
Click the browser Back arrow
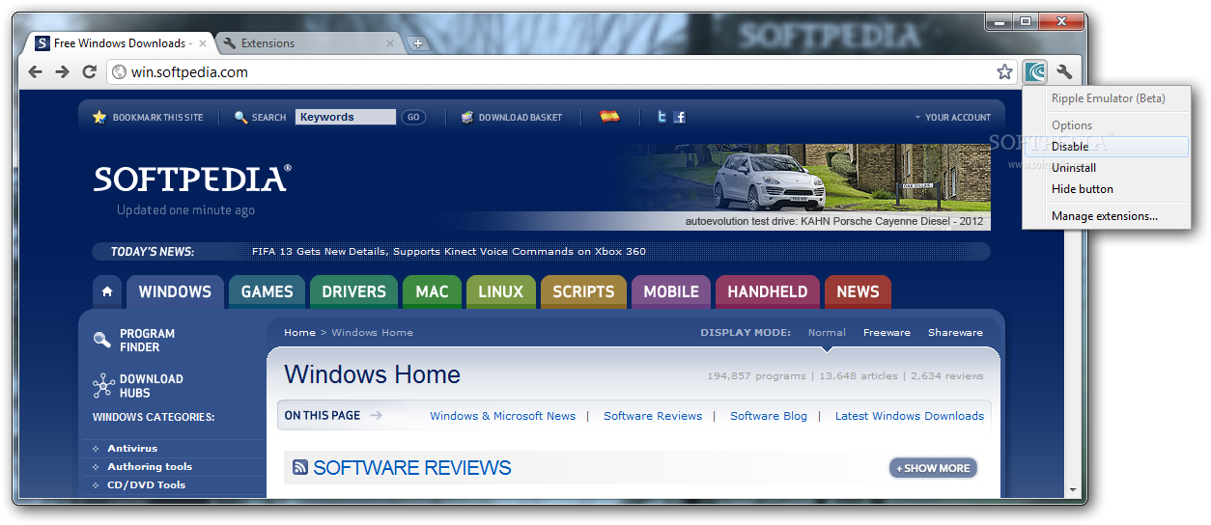pos(35,71)
